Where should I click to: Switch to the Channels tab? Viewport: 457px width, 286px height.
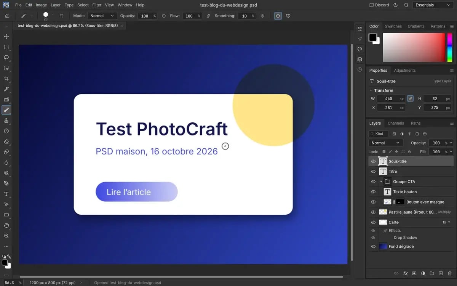click(x=396, y=123)
